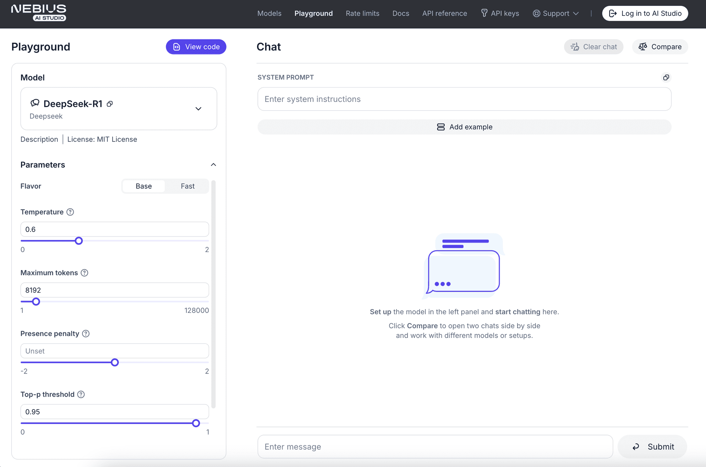Click the View code button icon
The image size is (706, 467).
pyautogui.click(x=176, y=46)
